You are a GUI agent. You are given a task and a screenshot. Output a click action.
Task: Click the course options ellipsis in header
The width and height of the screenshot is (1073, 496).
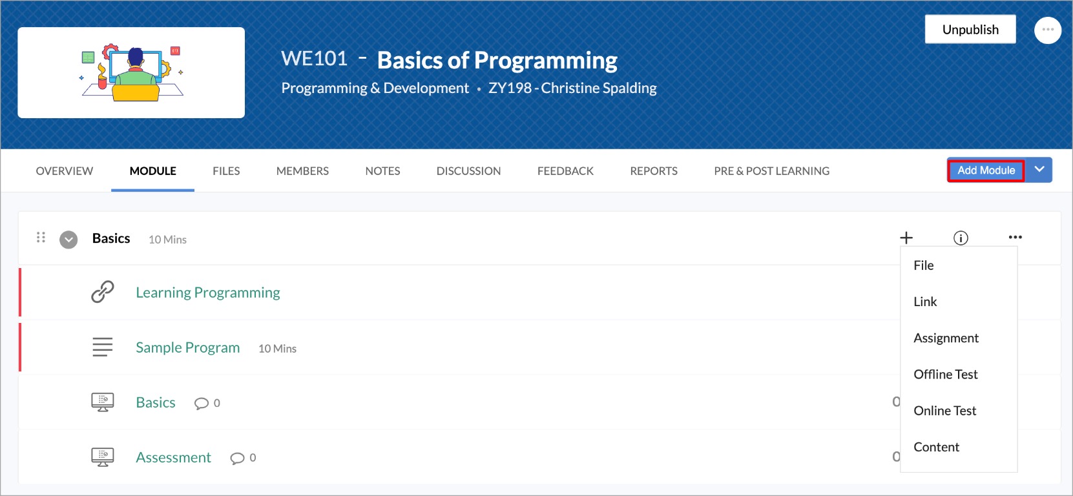coord(1047,30)
